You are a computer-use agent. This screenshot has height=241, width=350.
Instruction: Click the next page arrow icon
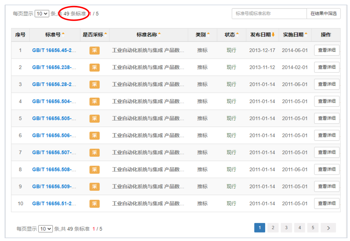coord(328,228)
